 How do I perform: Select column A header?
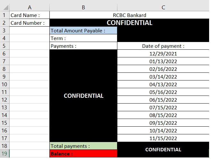click(30, 7)
